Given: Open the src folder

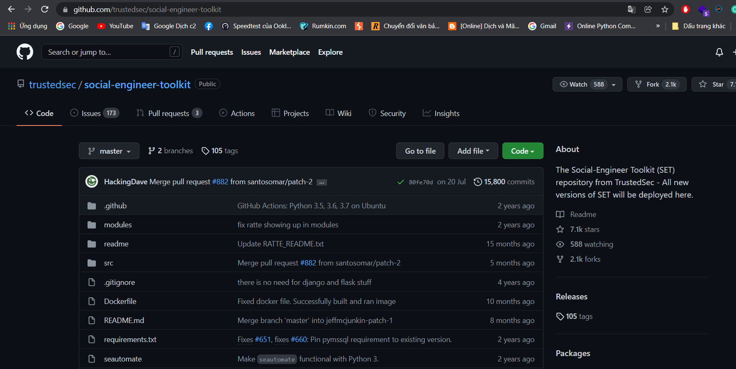Looking at the screenshot, I should (108, 263).
